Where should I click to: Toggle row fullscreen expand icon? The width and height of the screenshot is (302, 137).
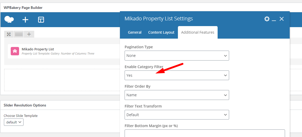pyautogui.click(x=9, y=34)
